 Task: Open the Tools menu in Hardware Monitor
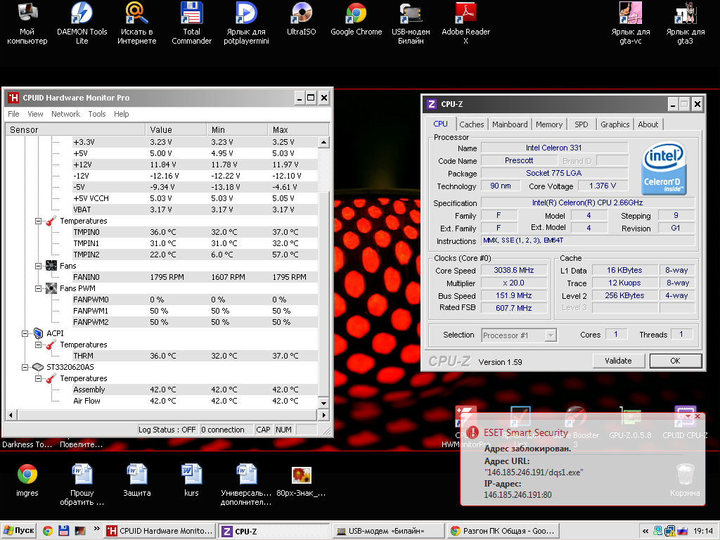click(97, 114)
